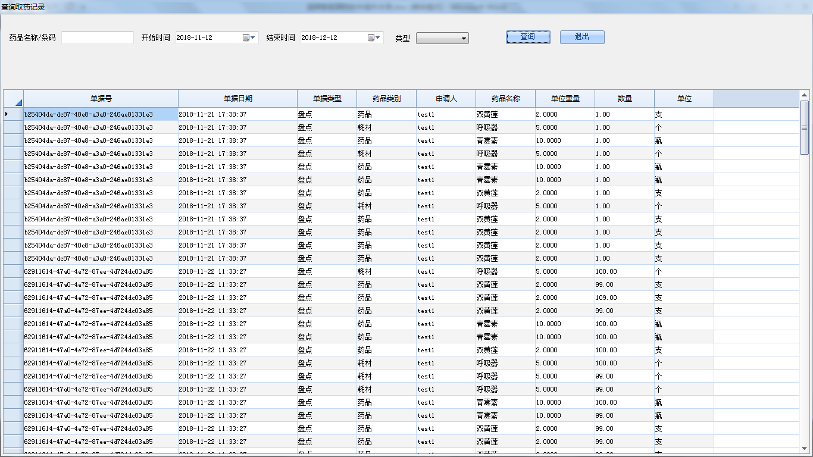Click the 查询 button
The width and height of the screenshot is (813, 457).
528,37
